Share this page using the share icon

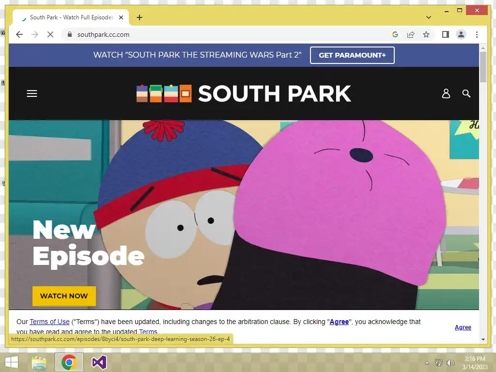pyautogui.click(x=411, y=34)
